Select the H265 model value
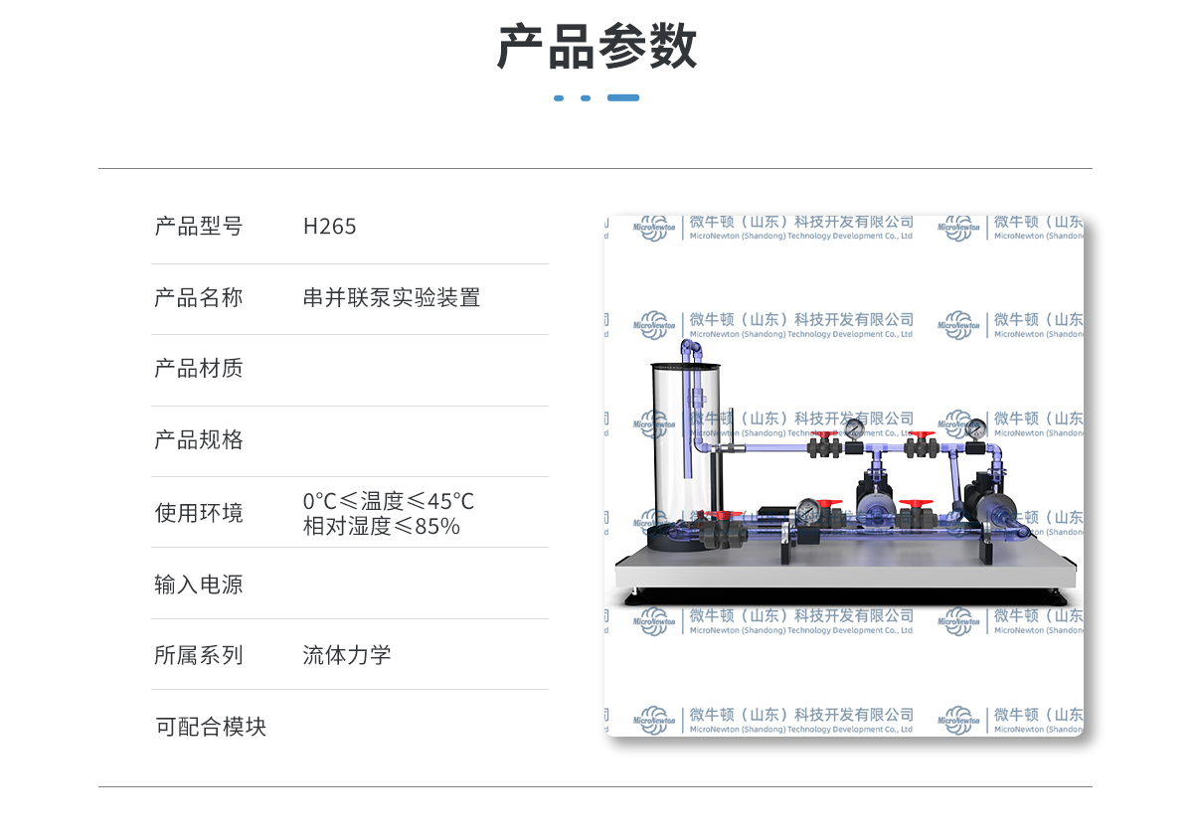 coord(329,227)
